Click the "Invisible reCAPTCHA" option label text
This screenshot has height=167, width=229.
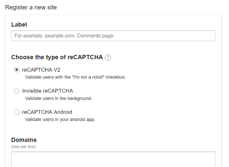[x=47, y=91]
